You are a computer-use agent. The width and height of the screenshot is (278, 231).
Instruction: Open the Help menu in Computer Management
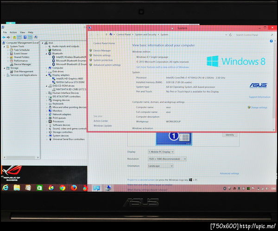point(31,32)
